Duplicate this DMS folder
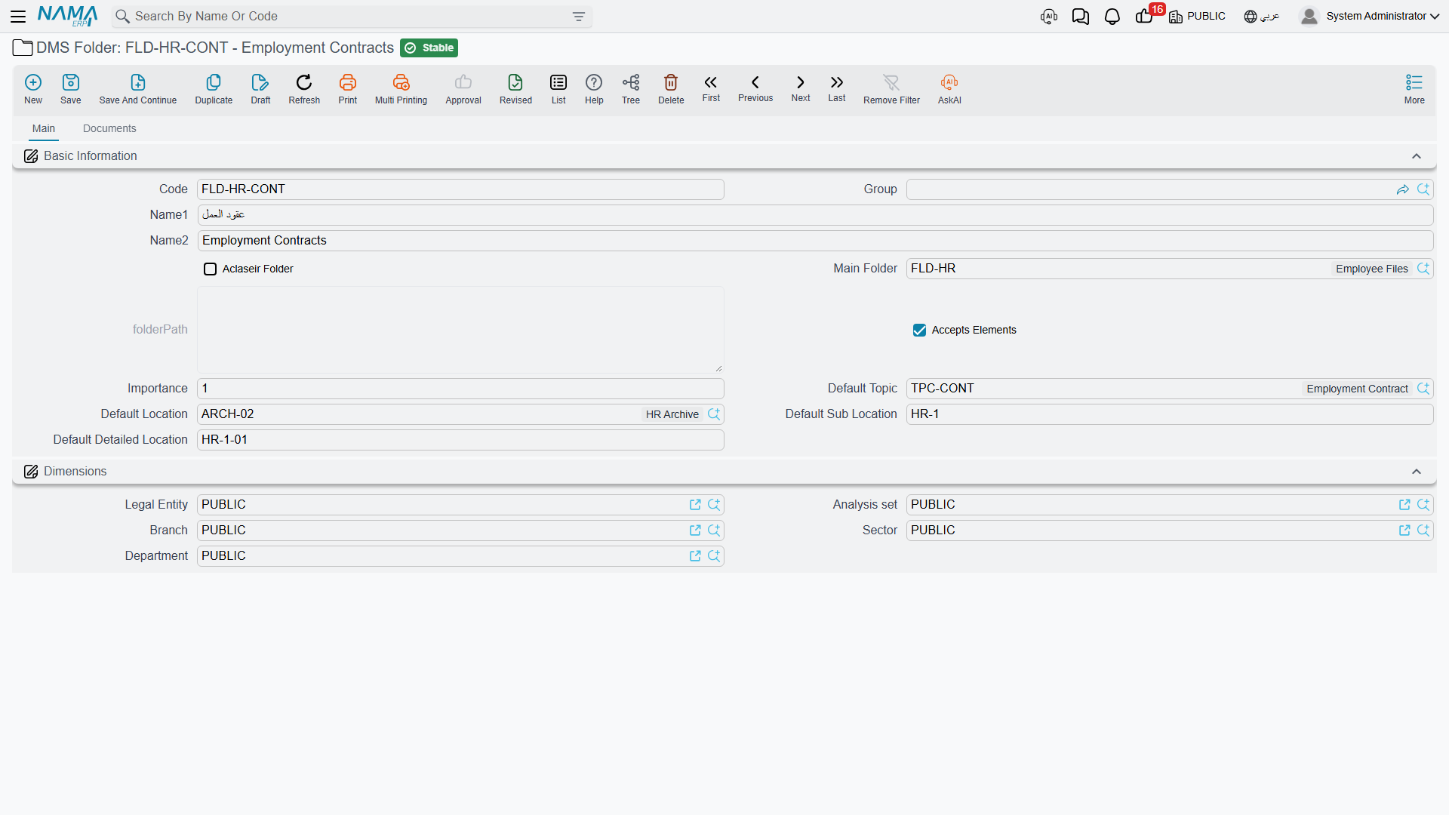The image size is (1449, 815). [x=214, y=89]
